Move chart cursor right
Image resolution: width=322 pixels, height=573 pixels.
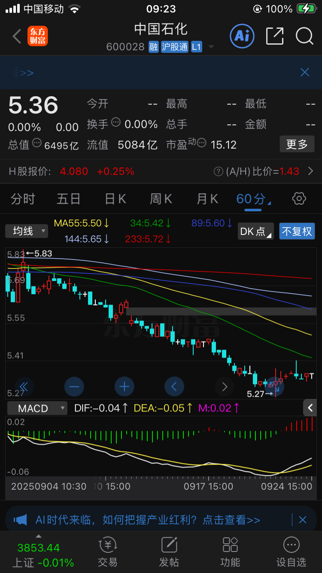(x=225, y=387)
